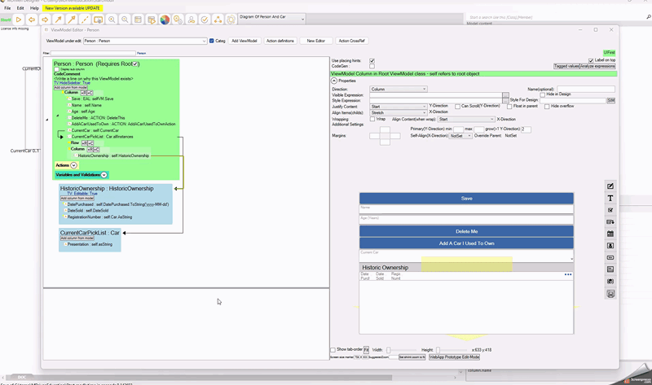Click the zoom in magnifier icon

112,20
